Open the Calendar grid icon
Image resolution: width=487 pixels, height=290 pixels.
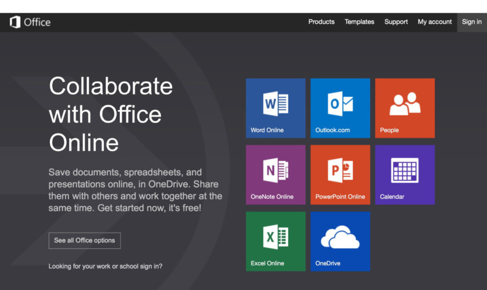[x=405, y=171]
